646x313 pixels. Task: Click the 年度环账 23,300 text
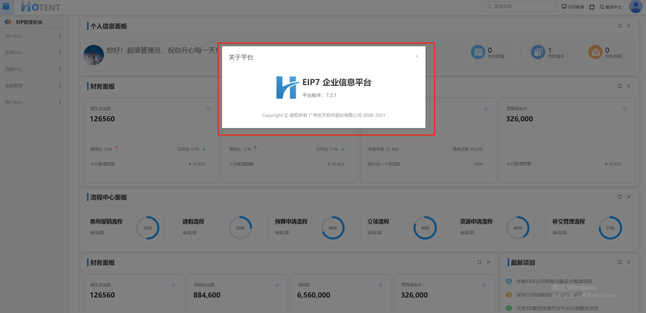[383, 149]
